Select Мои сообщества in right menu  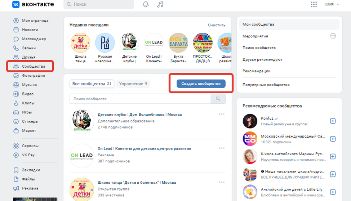289,24
